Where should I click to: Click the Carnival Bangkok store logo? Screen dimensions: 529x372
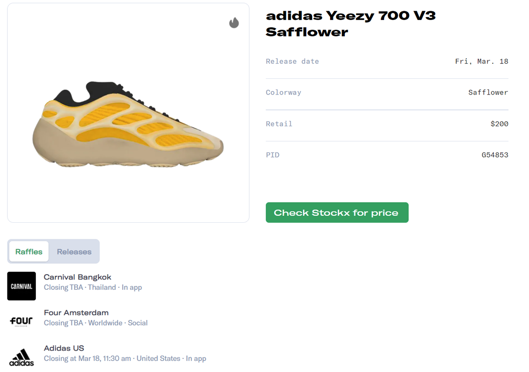pos(21,286)
